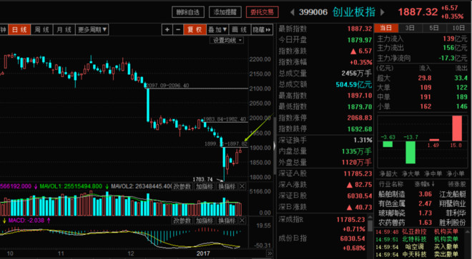Toggle the 复权 price adjustment
Image resolution: width=472 pixels, height=259 pixels.
coord(195,30)
